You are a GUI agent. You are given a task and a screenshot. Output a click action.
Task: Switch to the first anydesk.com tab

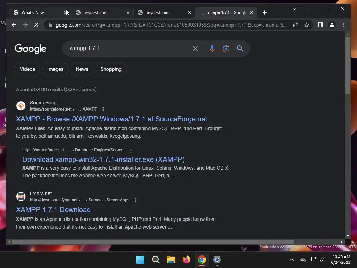click(96, 13)
